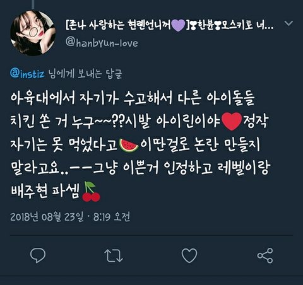Tap the reply speech bubble icon

[x=38, y=255]
